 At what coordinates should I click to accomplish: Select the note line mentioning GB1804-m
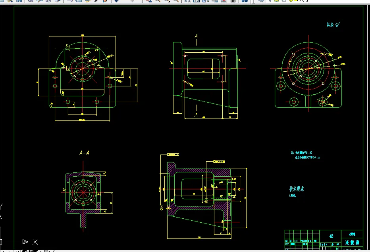click(307, 157)
